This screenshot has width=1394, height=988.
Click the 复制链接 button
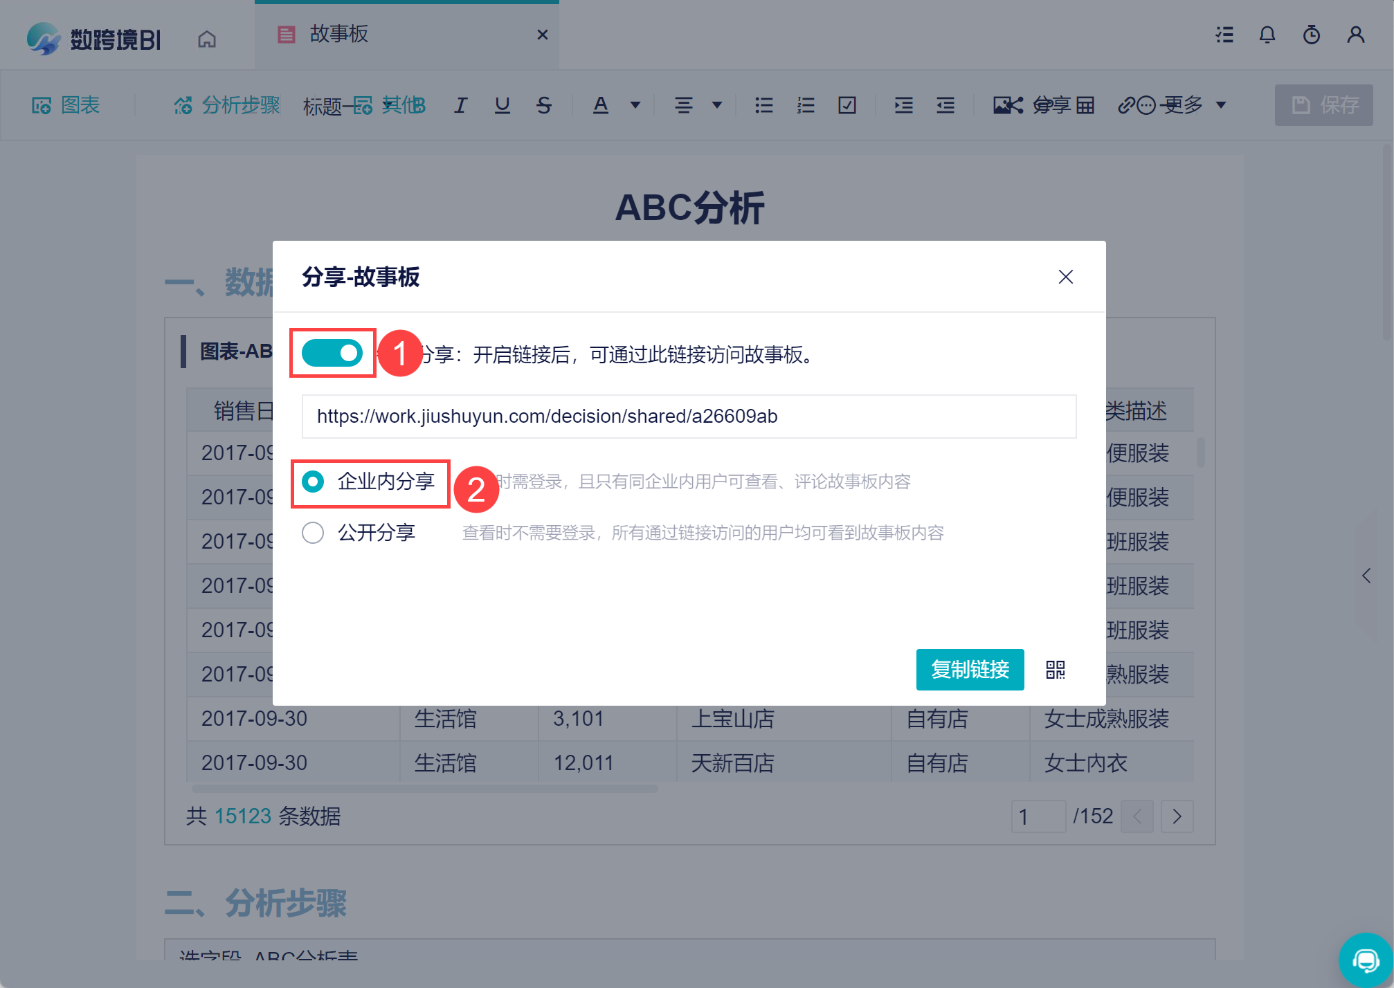[x=970, y=669]
